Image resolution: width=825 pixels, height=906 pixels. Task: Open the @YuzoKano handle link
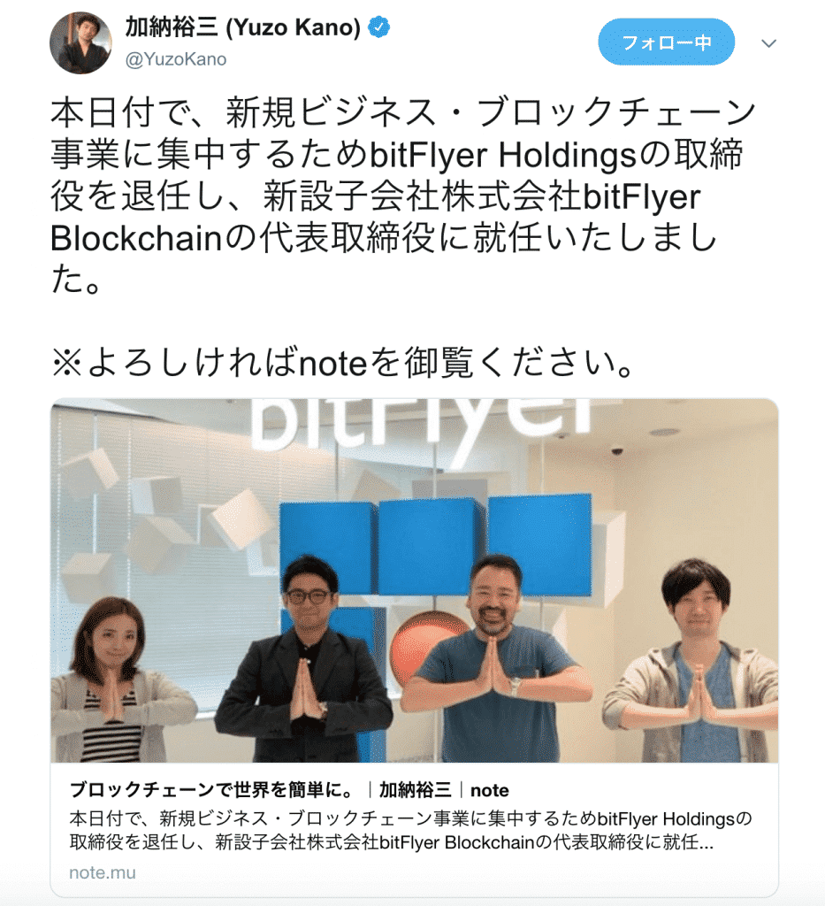coord(176,59)
